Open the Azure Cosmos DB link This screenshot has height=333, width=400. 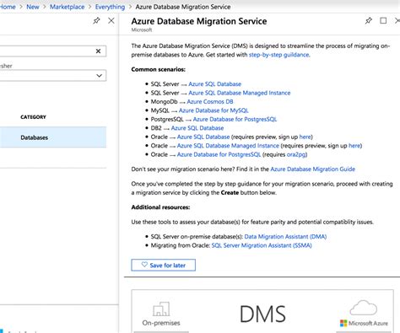click(x=210, y=102)
